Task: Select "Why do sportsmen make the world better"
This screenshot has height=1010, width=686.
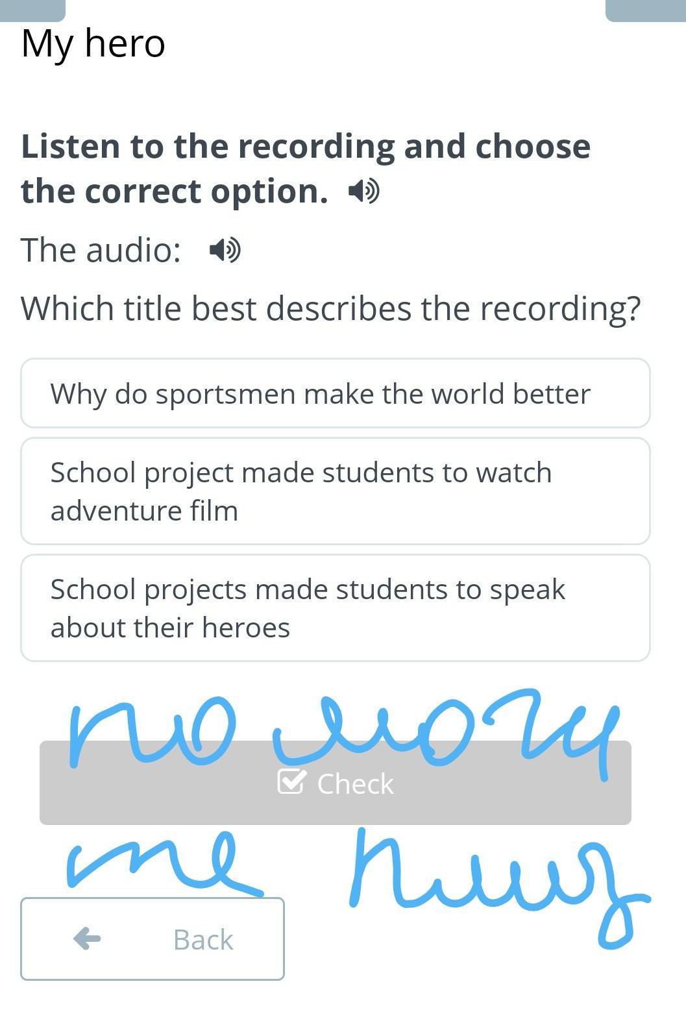Action: 335,393
